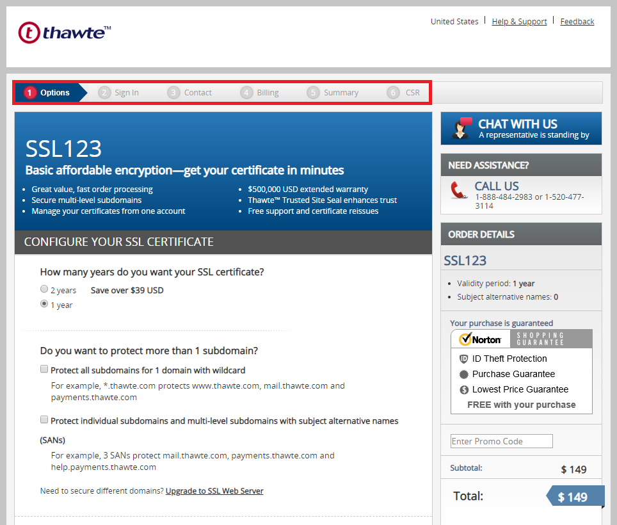The width and height of the screenshot is (617, 525).
Task: Click Configure Your SSL Certificate heading
Action: click(x=119, y=241)
